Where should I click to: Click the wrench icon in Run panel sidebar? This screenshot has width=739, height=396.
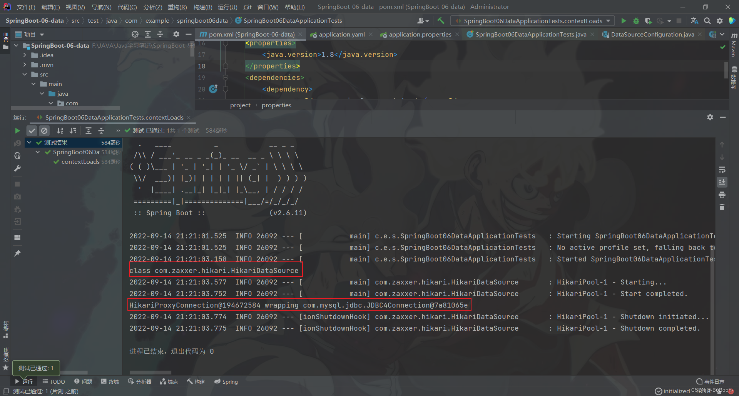coord(17,168)
